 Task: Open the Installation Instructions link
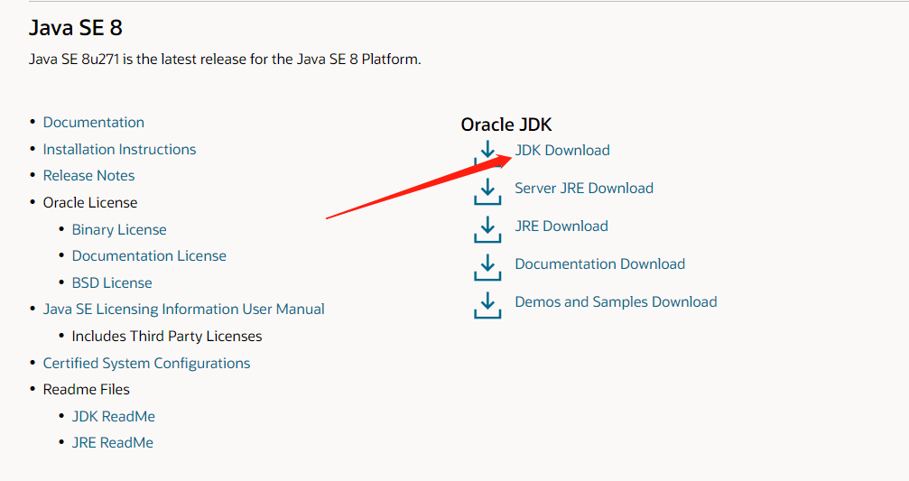[x=119, y=149]
